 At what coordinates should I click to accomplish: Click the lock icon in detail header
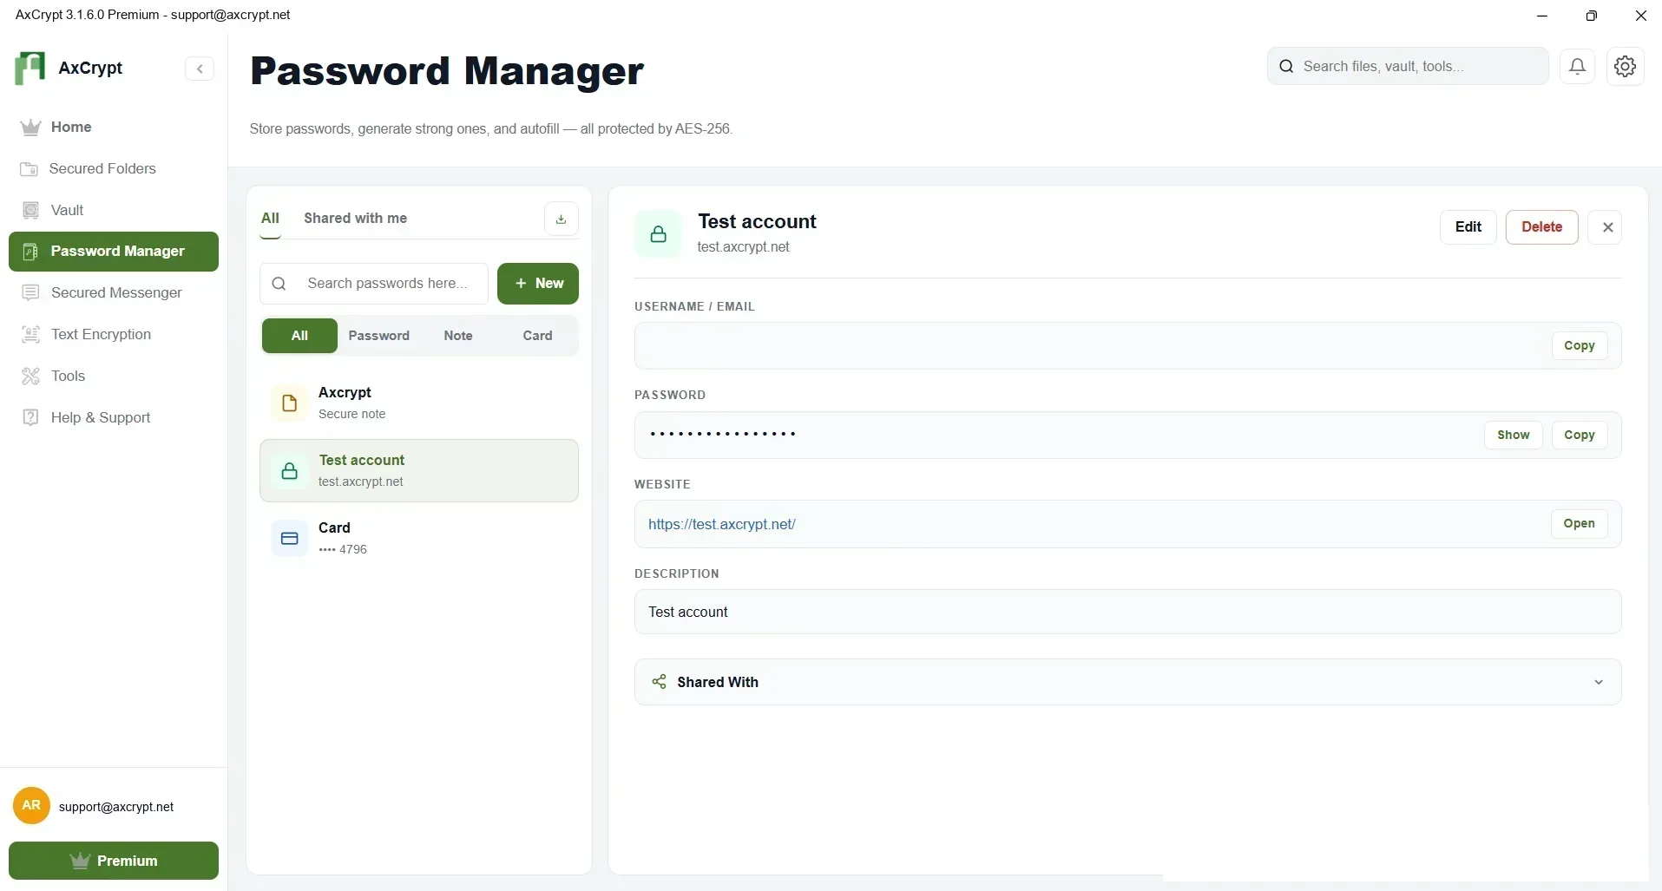pyautogui.click(x=659, y=234)
